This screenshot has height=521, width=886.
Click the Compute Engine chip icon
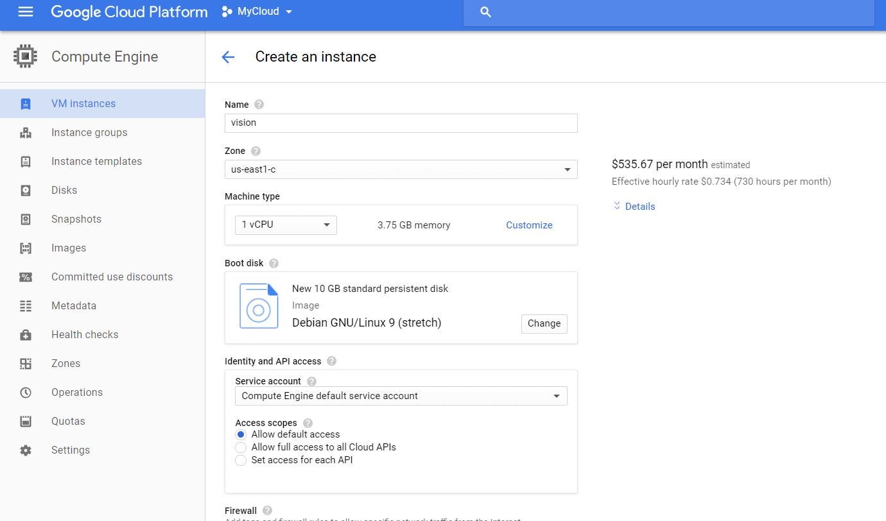pyautogui.click(x=25, y=56)
